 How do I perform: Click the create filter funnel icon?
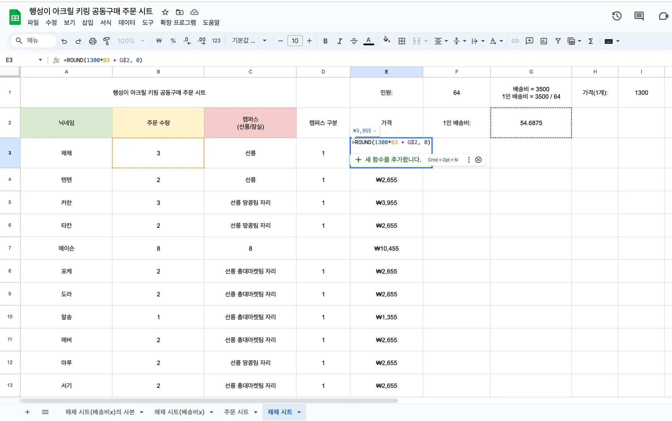coord(558,41)
